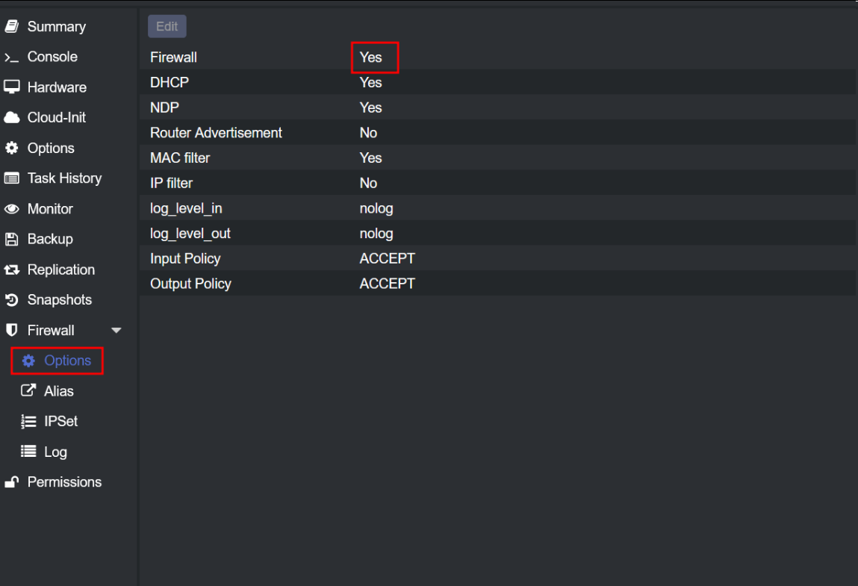Click the Monitor eye icon
Image resolution: width=858 pixels, height=586 pixels.
[11, 209]
